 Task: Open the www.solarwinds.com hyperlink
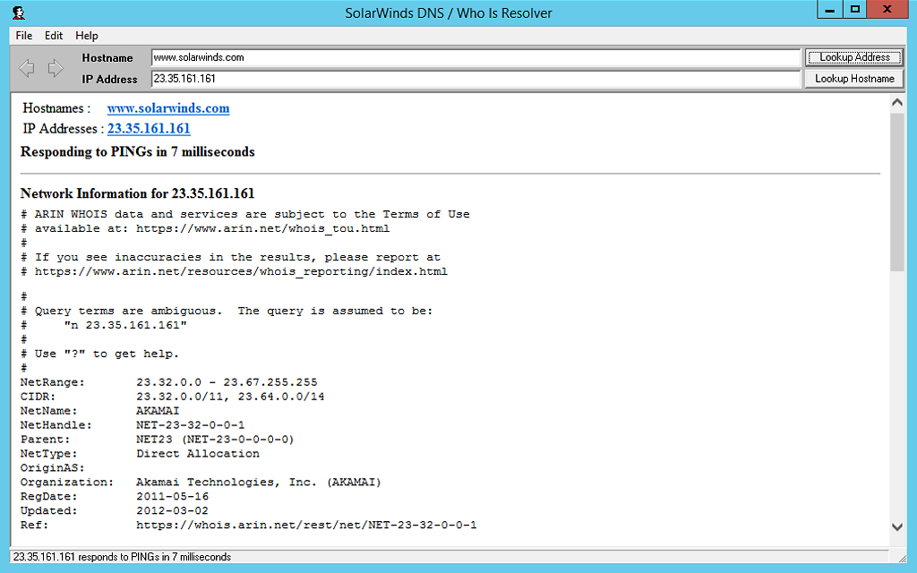click(168, 108)
